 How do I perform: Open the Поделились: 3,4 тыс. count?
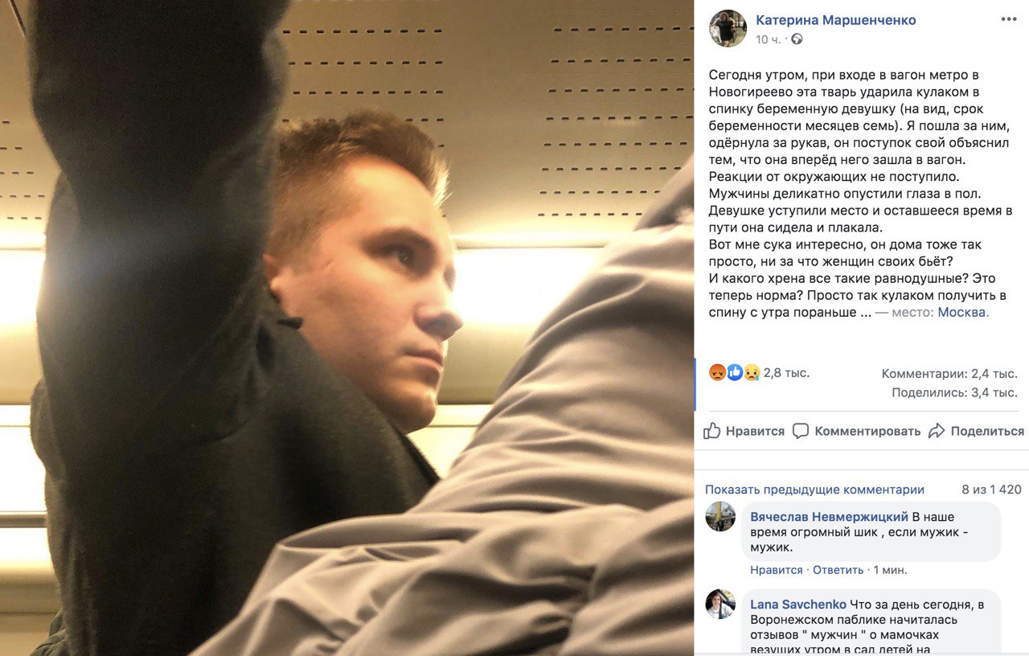(954, 393)
